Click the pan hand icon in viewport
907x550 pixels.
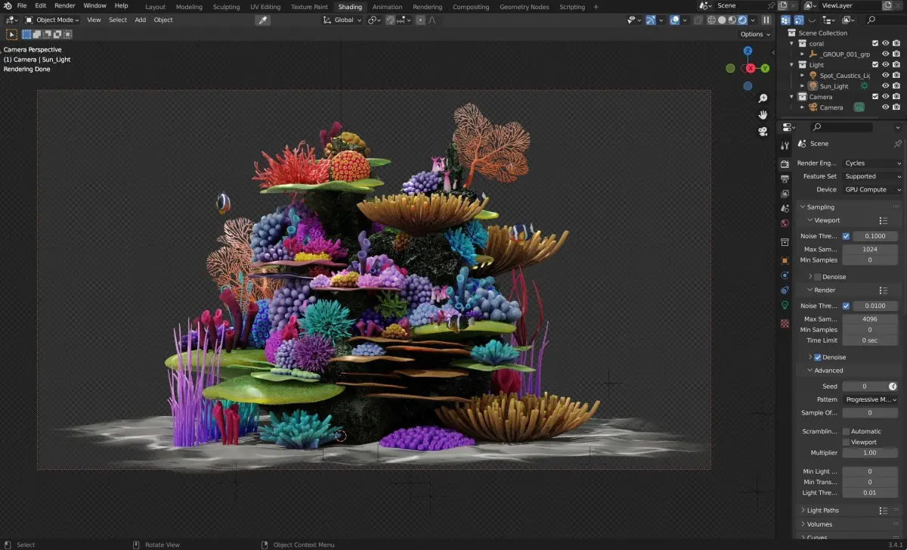coord(763,115)
